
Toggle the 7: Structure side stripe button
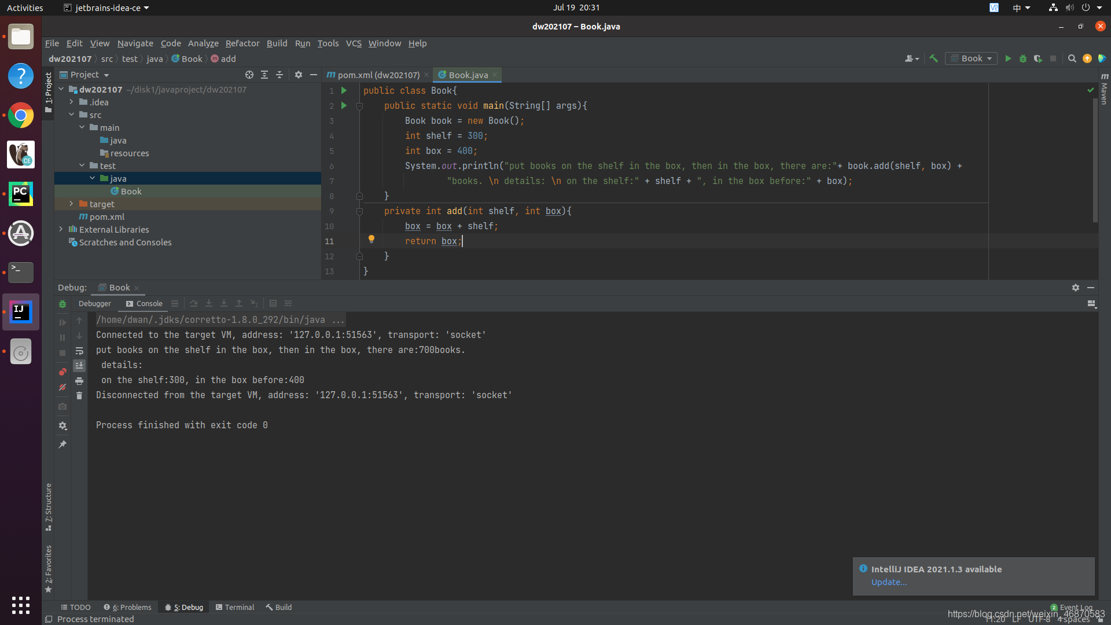[49, 507]
